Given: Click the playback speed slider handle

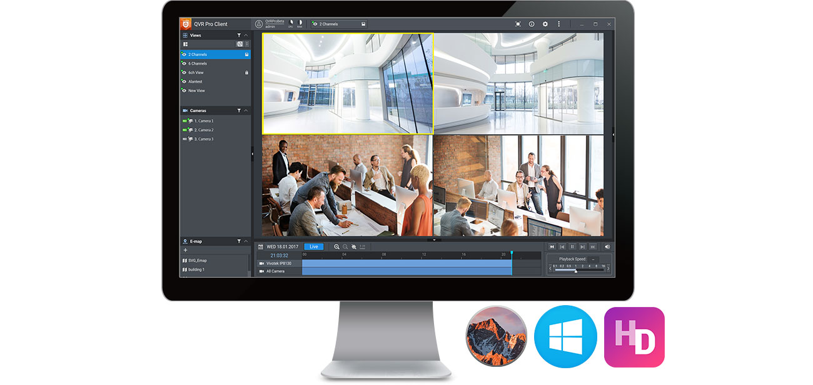Looking at the screenshot, I should point(576,271).
